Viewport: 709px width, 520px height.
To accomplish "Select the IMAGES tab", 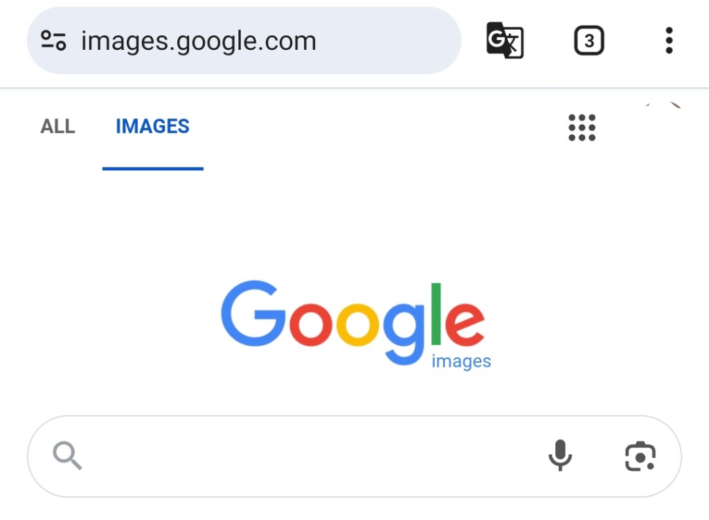I will 152,127.
